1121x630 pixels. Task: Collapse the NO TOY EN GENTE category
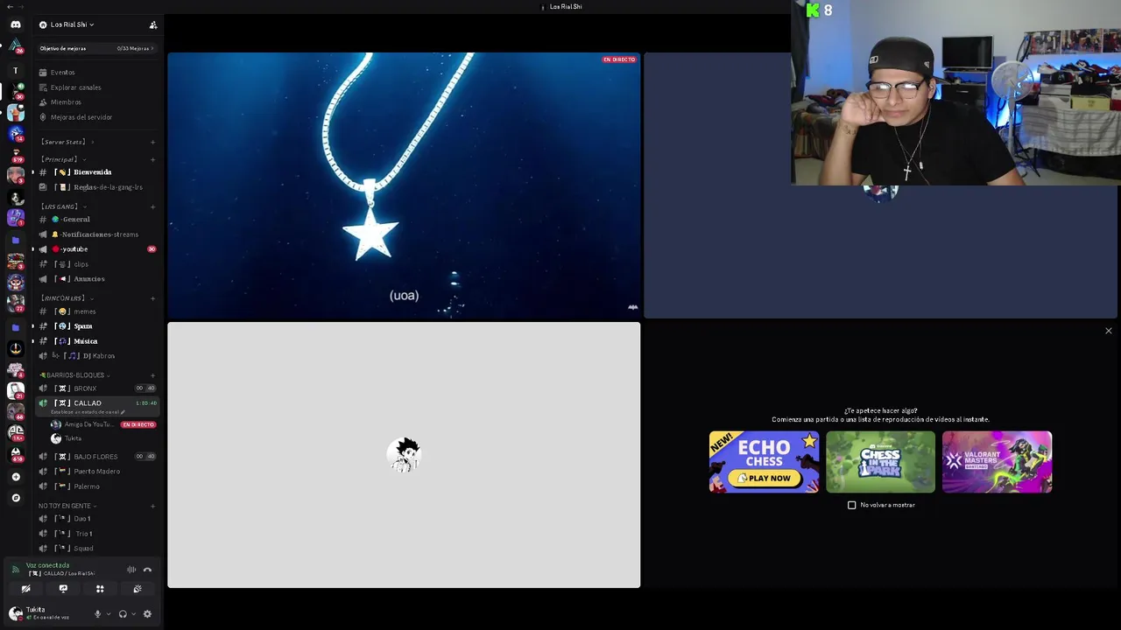tap(67, 506)
